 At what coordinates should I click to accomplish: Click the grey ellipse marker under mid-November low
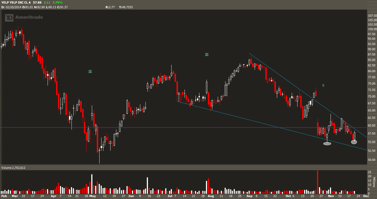(354, 142)
